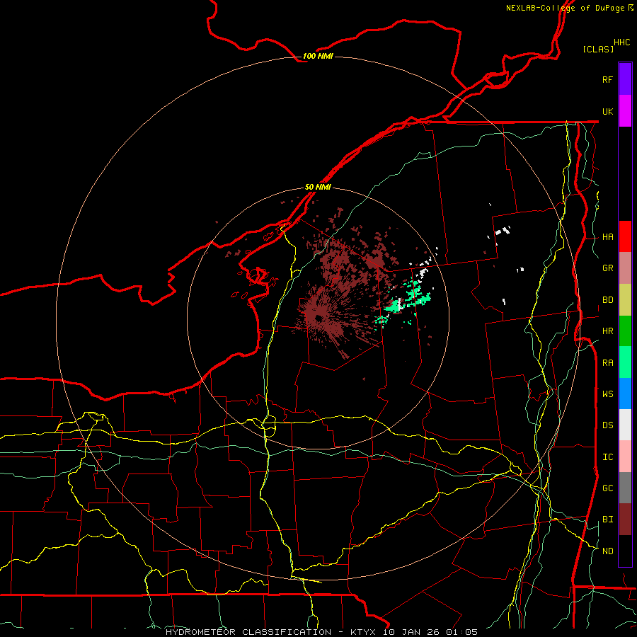637x637 pixels.
Task: Click the HR legend label
Action: [x=607, y=331]
